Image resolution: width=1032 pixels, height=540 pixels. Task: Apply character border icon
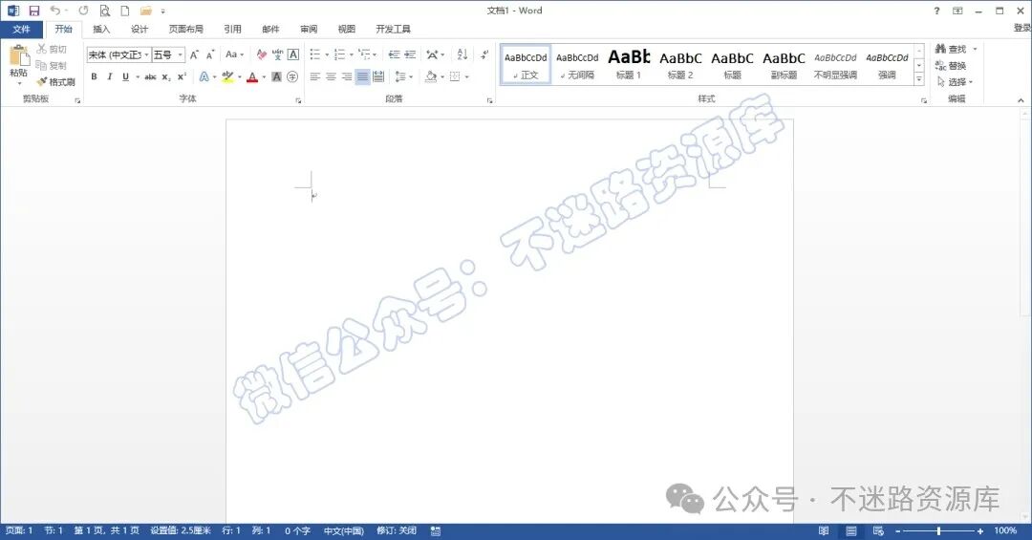pos(293,54)
